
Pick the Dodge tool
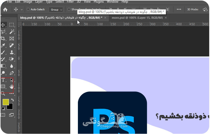click(x=3, y=73)
